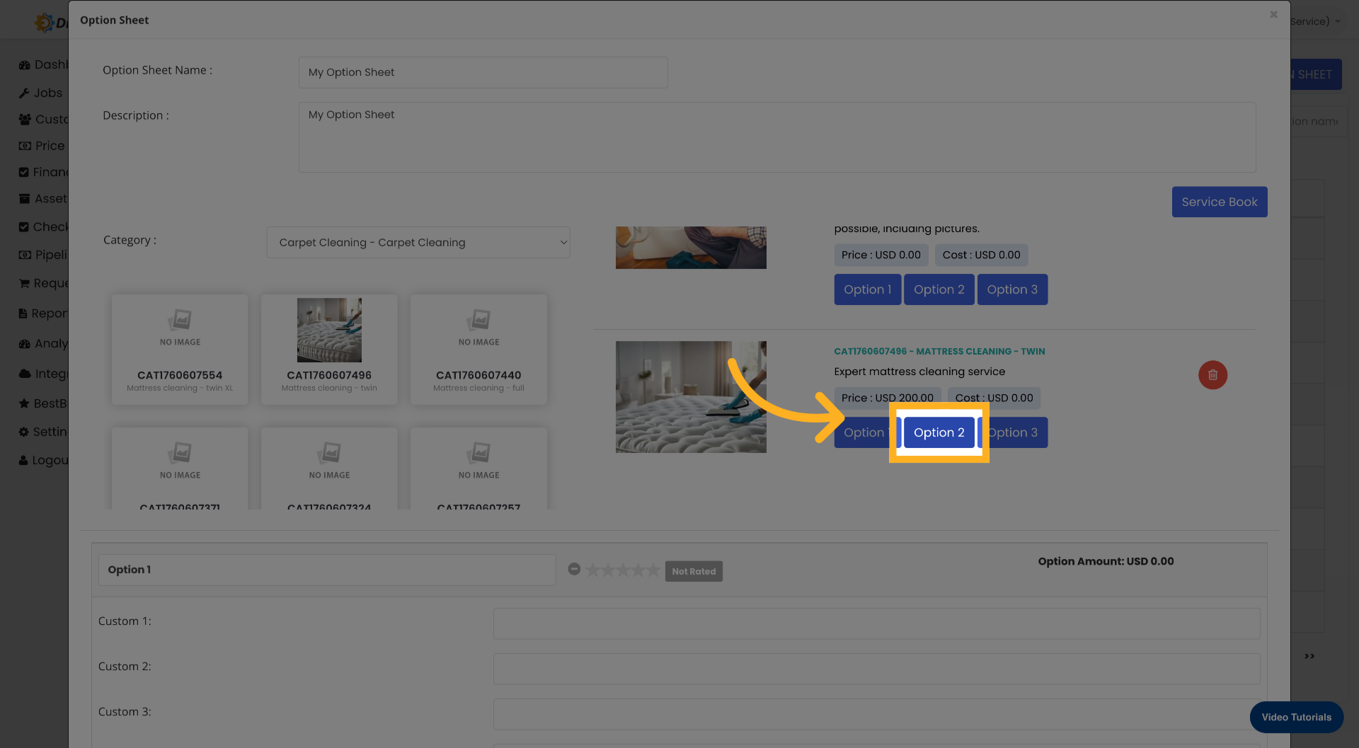Delete the mattress cleaning service with trash icon
Viewport: 1359px width, 748px height.
point(1212,375)
